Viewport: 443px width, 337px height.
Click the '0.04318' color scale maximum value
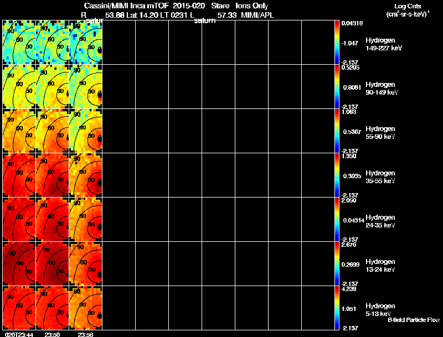(x=352, y=23)
